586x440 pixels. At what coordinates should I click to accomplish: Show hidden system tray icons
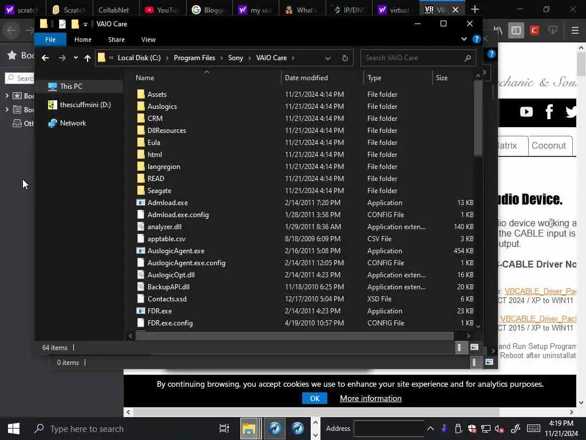[430, 429]
